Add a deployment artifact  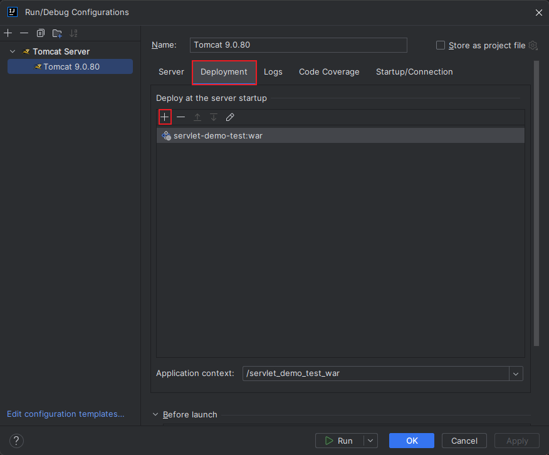[x=165, y=117]
